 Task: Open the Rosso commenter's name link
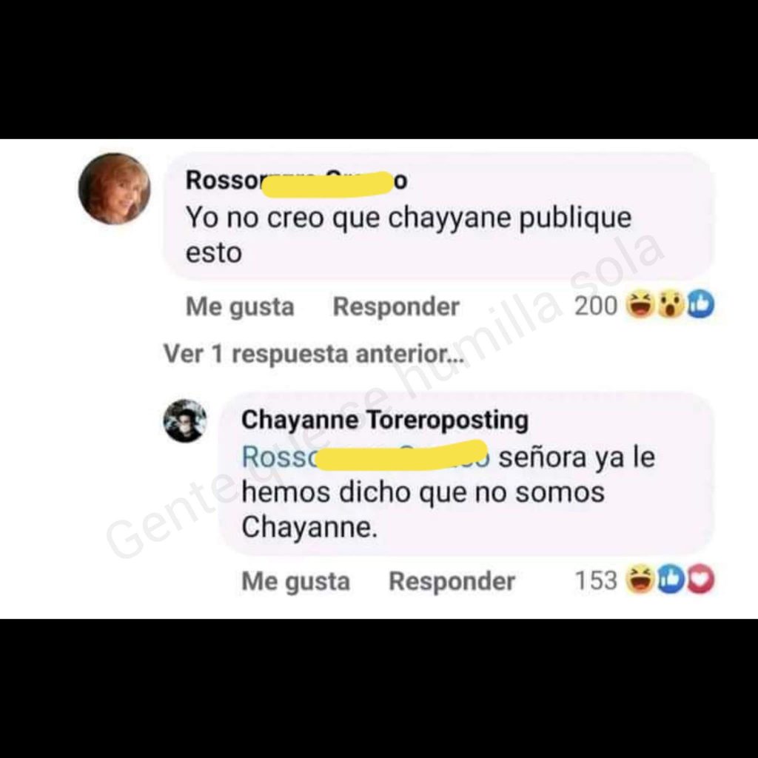pyautogui.click(x=297, y=181)
